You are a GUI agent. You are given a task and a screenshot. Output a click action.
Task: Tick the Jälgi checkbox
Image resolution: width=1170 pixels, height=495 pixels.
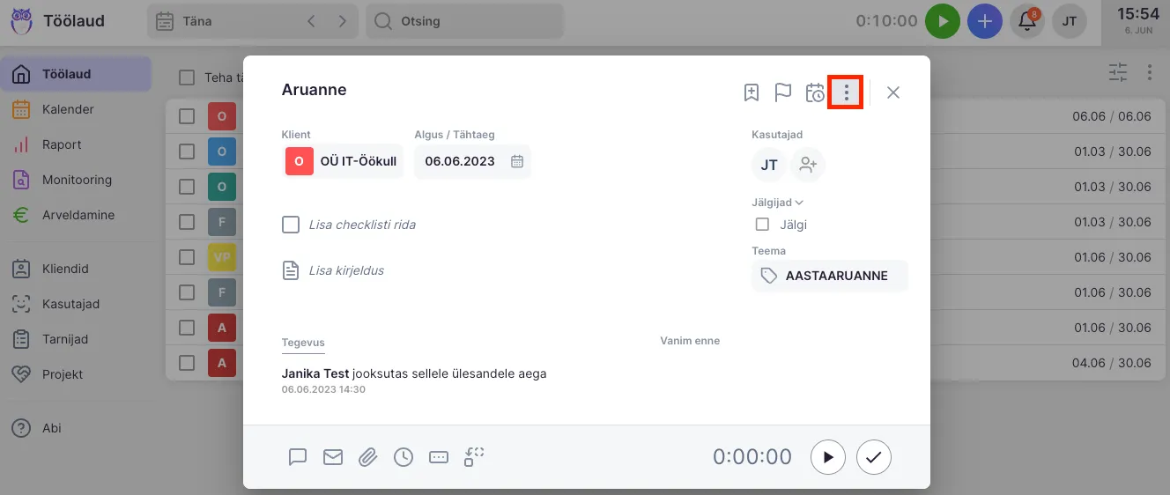(763, 225)
